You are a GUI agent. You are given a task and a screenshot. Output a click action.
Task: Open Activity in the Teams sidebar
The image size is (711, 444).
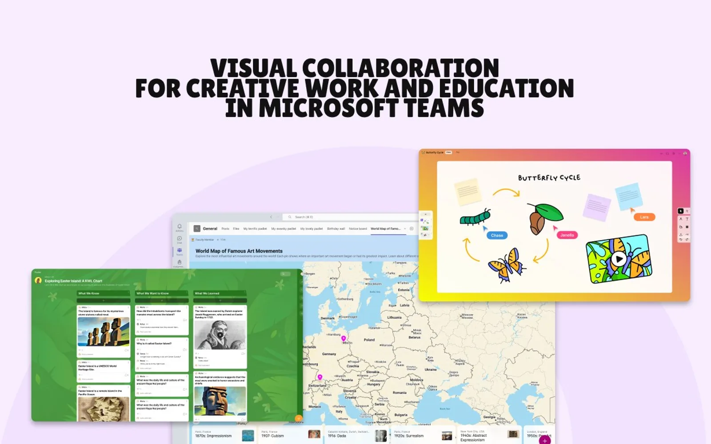pos(180,227)
